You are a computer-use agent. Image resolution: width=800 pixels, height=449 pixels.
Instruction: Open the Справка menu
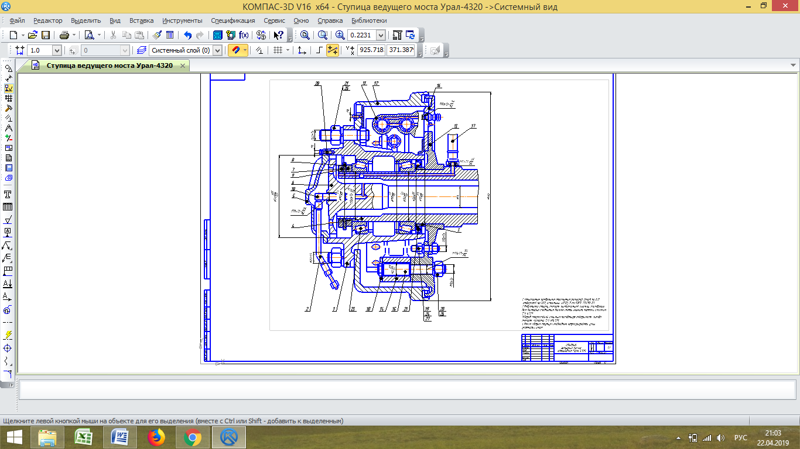click(x=330, y=20)
